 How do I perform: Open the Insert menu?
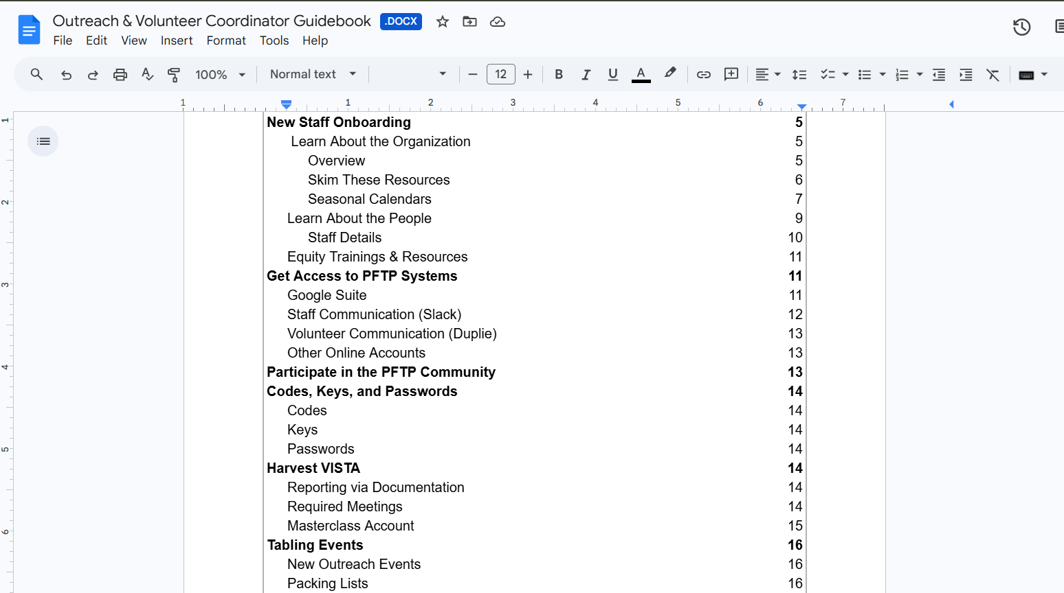(177, 40)
